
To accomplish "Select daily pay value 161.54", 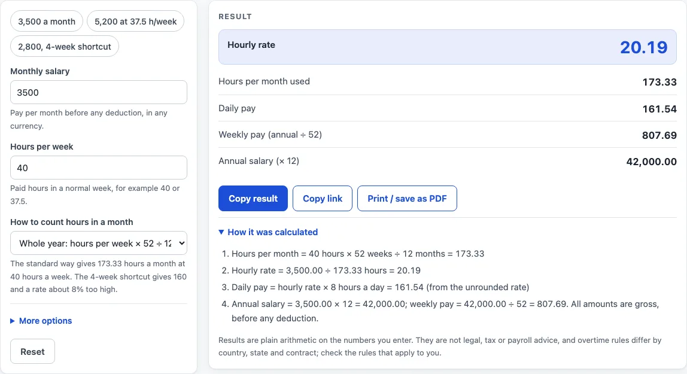I will click(x=659, y=108).
